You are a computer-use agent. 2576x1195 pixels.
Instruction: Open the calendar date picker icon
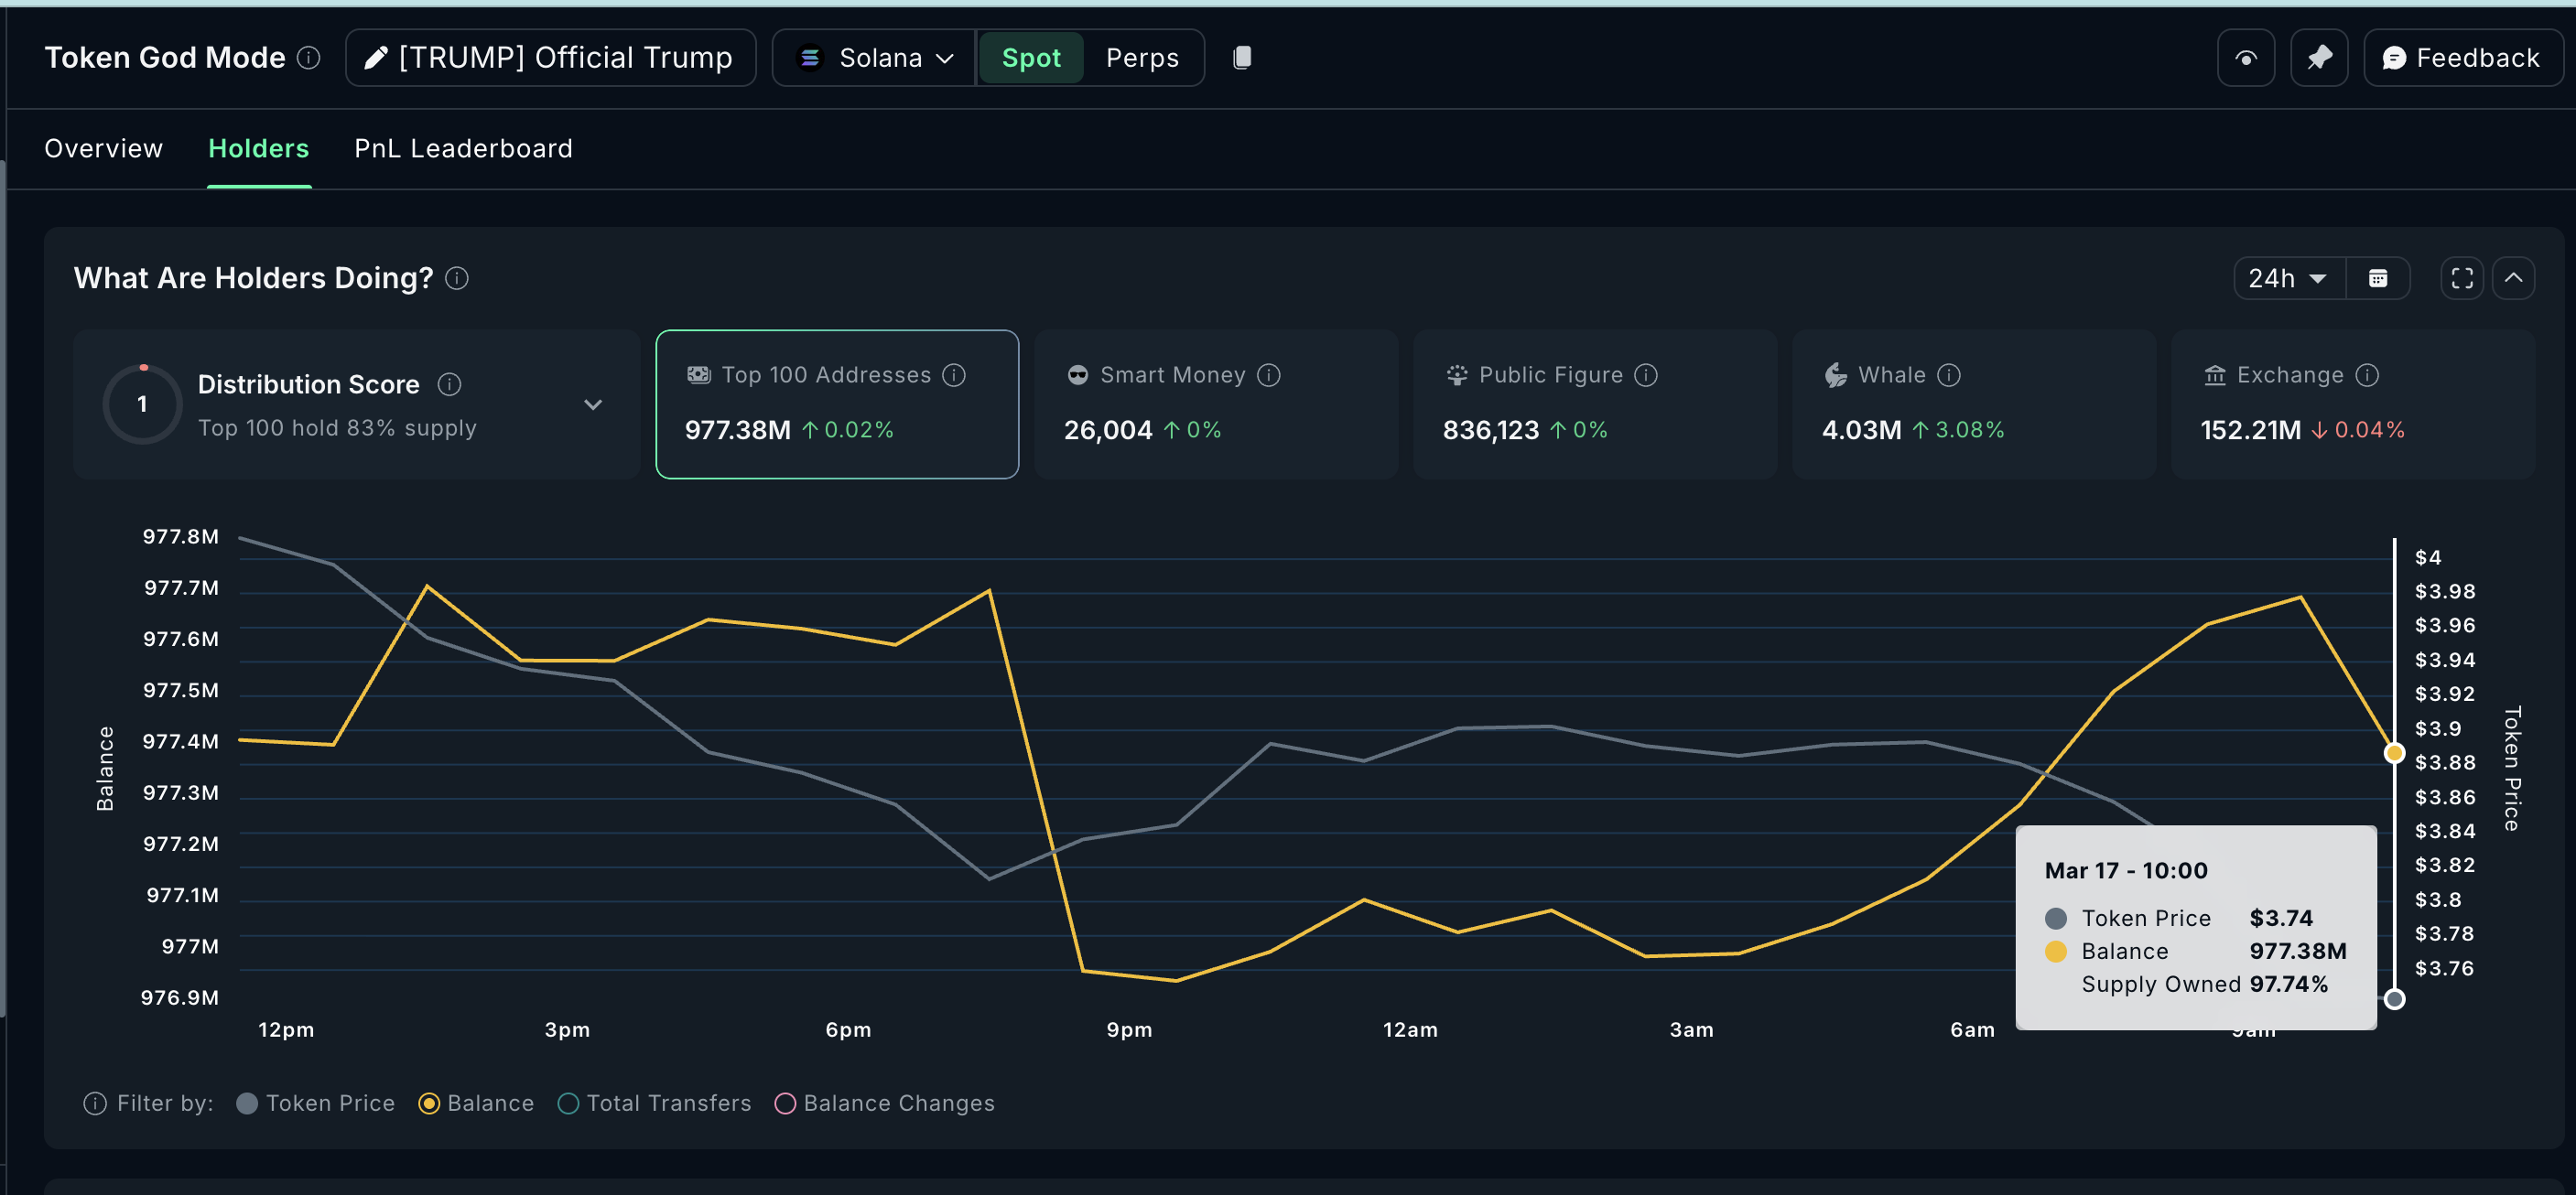pyautogui.click(x=2381, y=278)
